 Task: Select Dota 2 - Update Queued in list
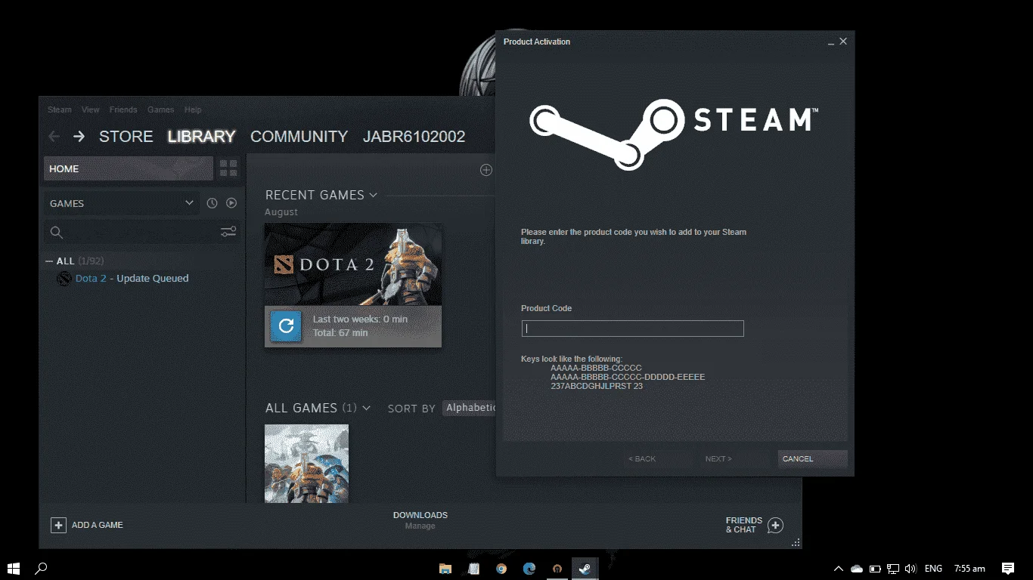click(x=132, y=279)
